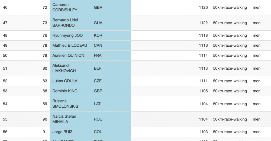
Task: Click athlete name Cameron CORBISHLEY
Action: [x=65, y=7]
